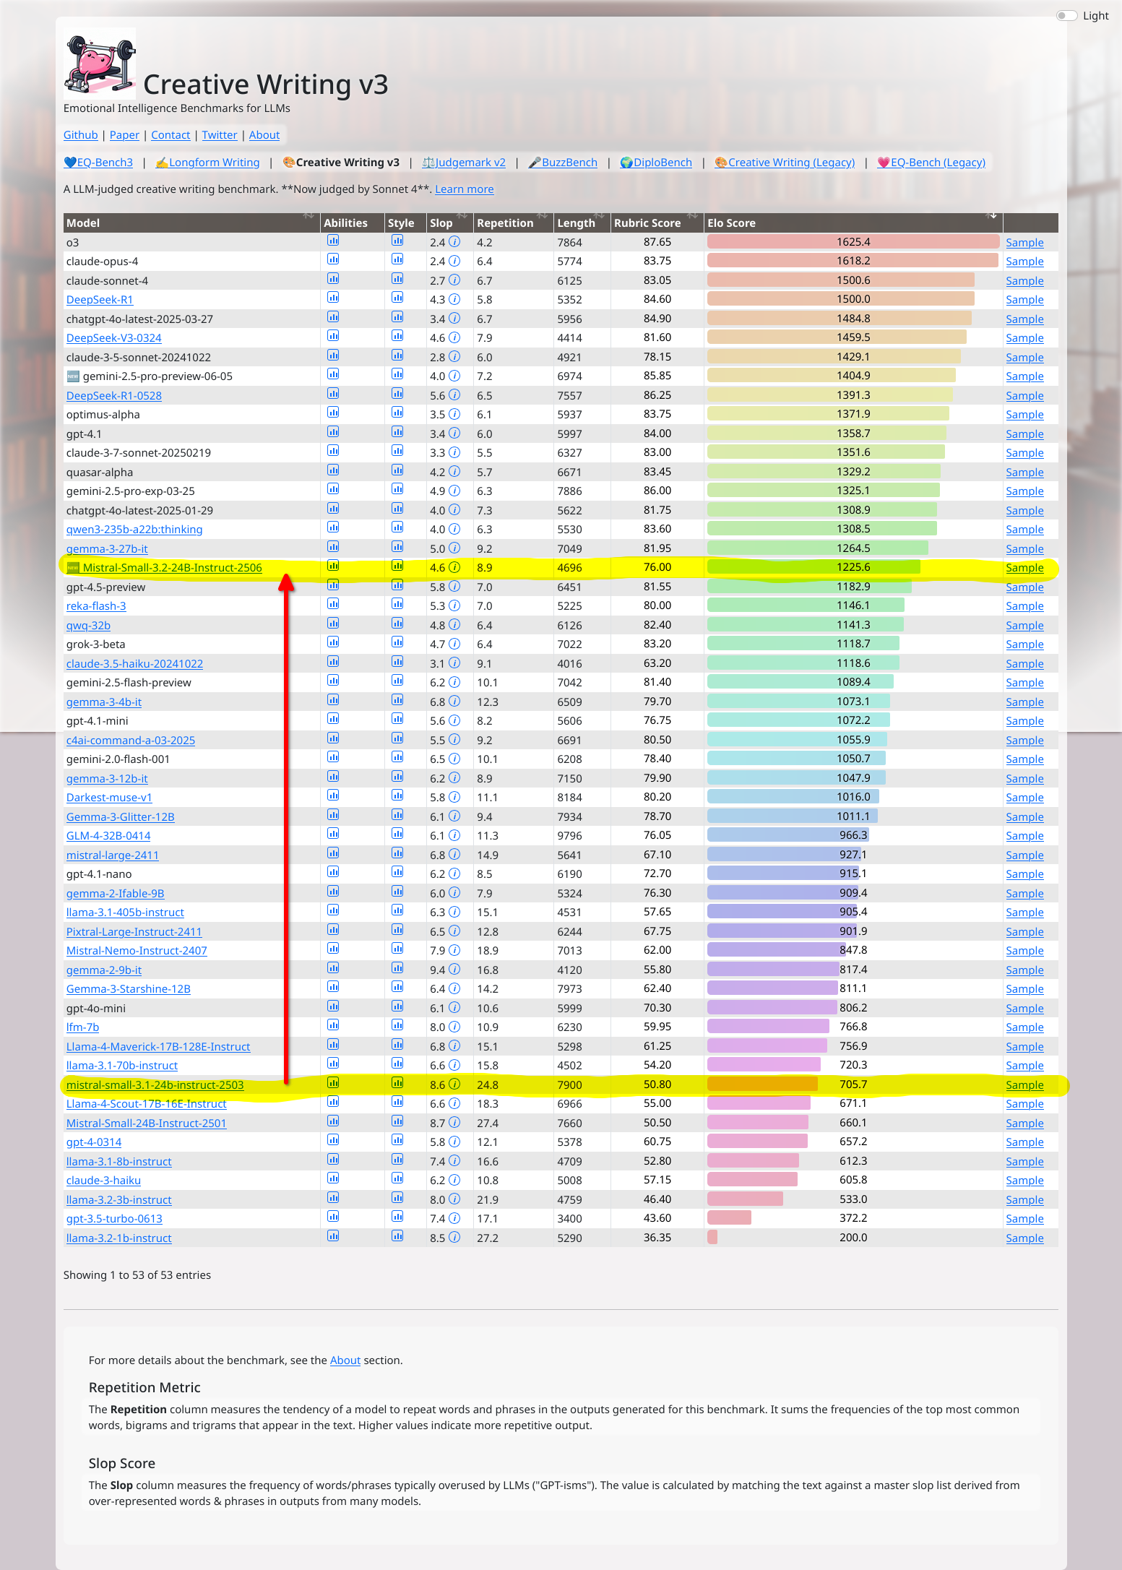Click Slop info icon for Mistral-Small-3.2-24B-Instruct-2506
Image resolution: width=1122 pixels, height=1570 pixels.
[x=454, y=568]
